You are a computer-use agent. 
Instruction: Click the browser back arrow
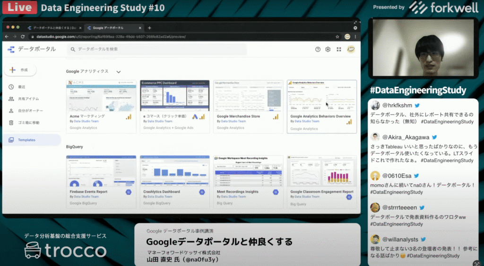pos(8,37)
